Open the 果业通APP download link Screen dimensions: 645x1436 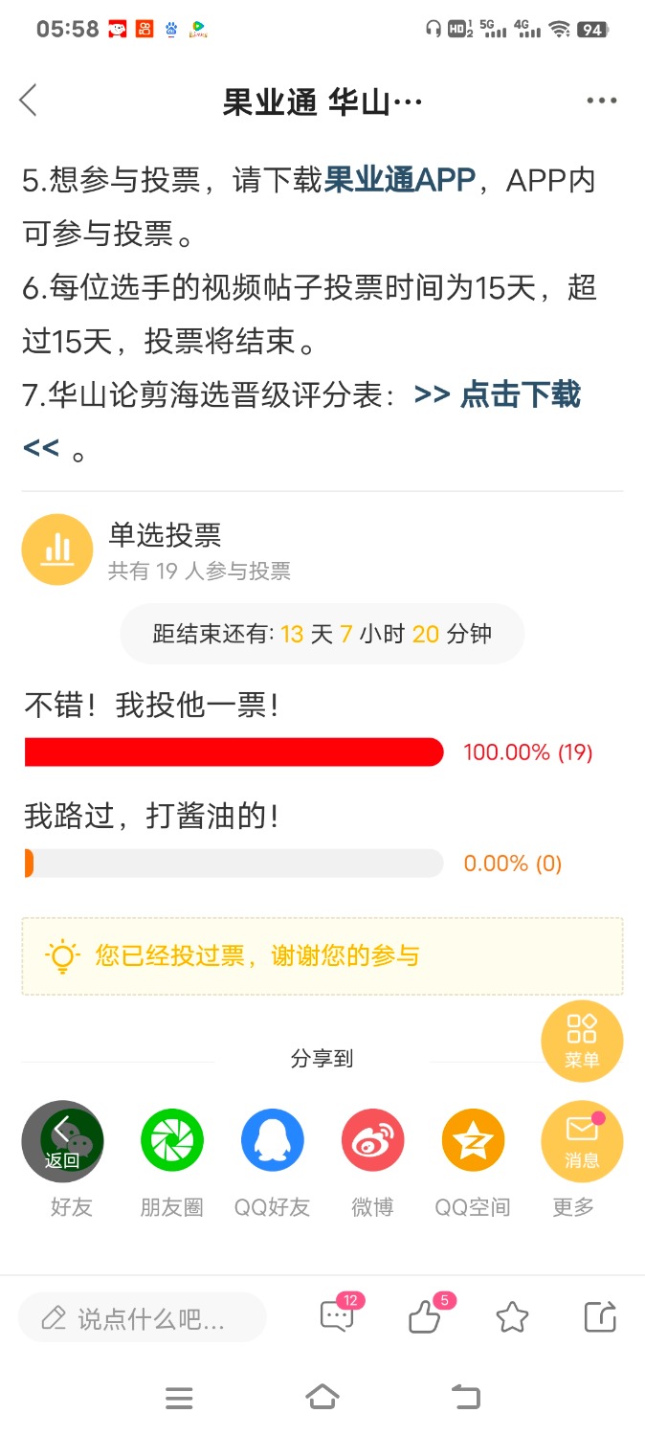click(x=400, y=180)
